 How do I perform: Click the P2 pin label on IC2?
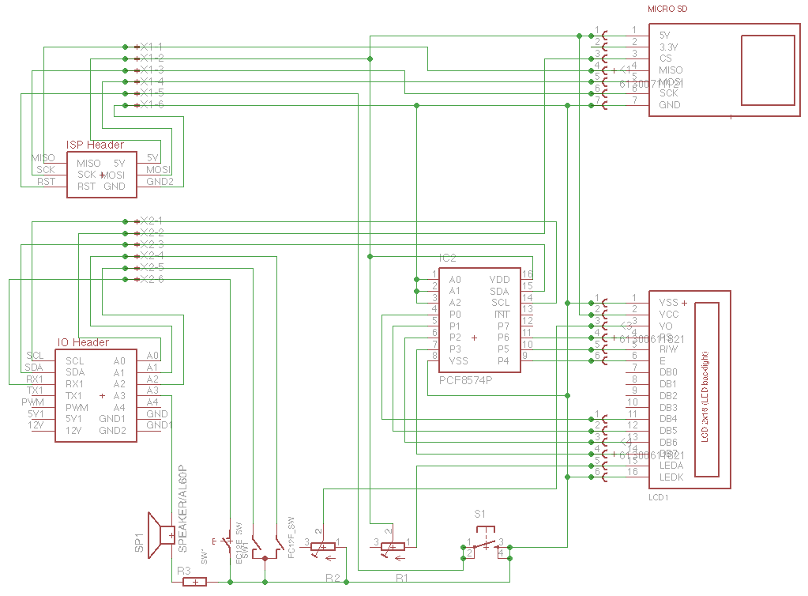(x=455, y=338)
